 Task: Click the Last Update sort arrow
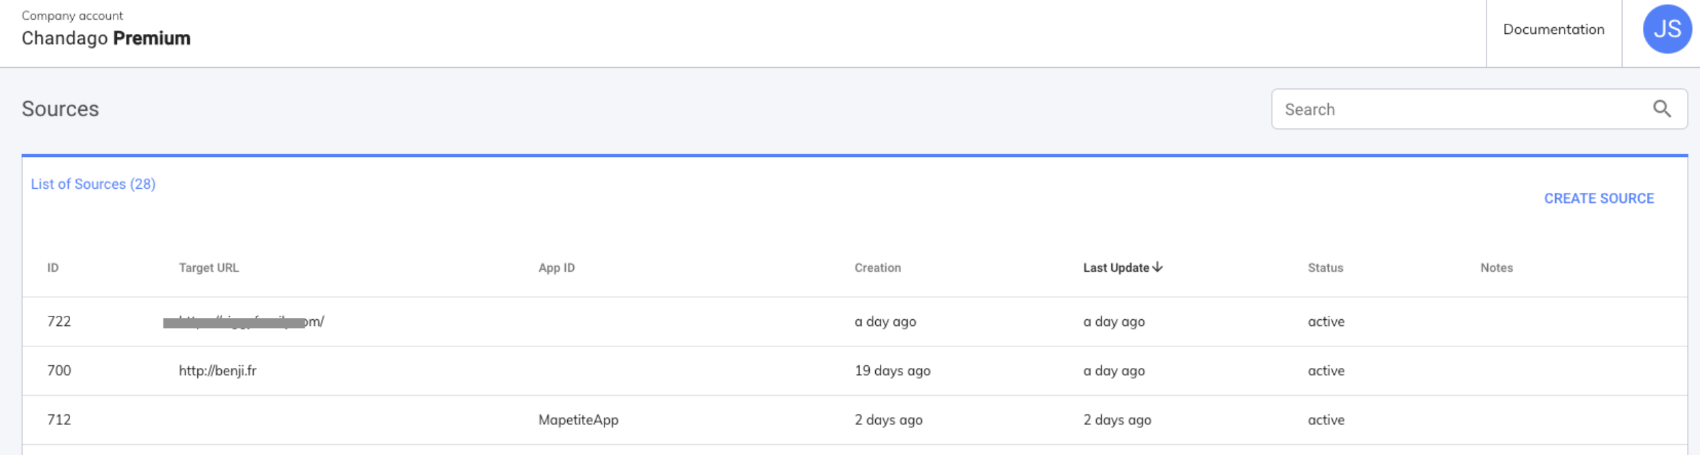click(x=1157, y=268)
